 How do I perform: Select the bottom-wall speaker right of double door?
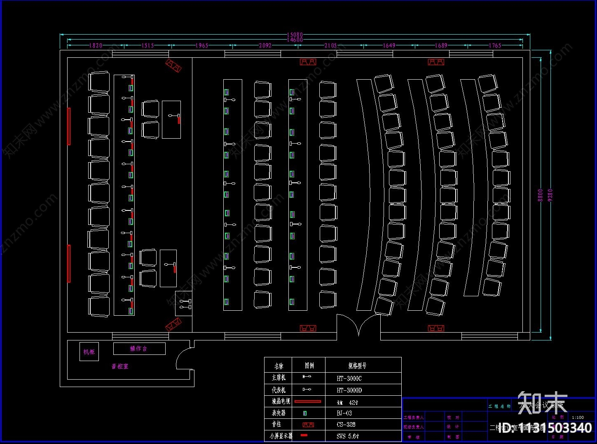coord(436,328)
